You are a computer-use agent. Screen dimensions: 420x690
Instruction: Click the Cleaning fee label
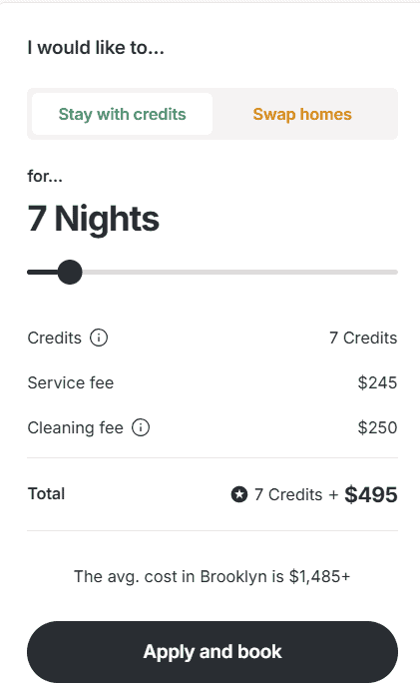pos(75,427)
